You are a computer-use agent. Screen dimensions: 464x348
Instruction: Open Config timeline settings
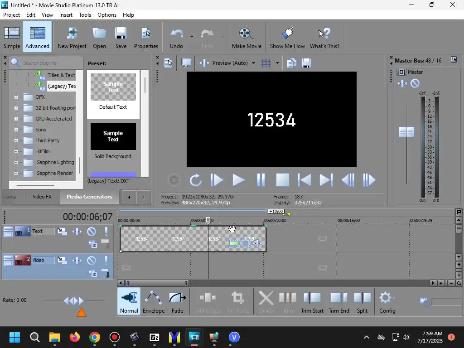coord(387,301)
